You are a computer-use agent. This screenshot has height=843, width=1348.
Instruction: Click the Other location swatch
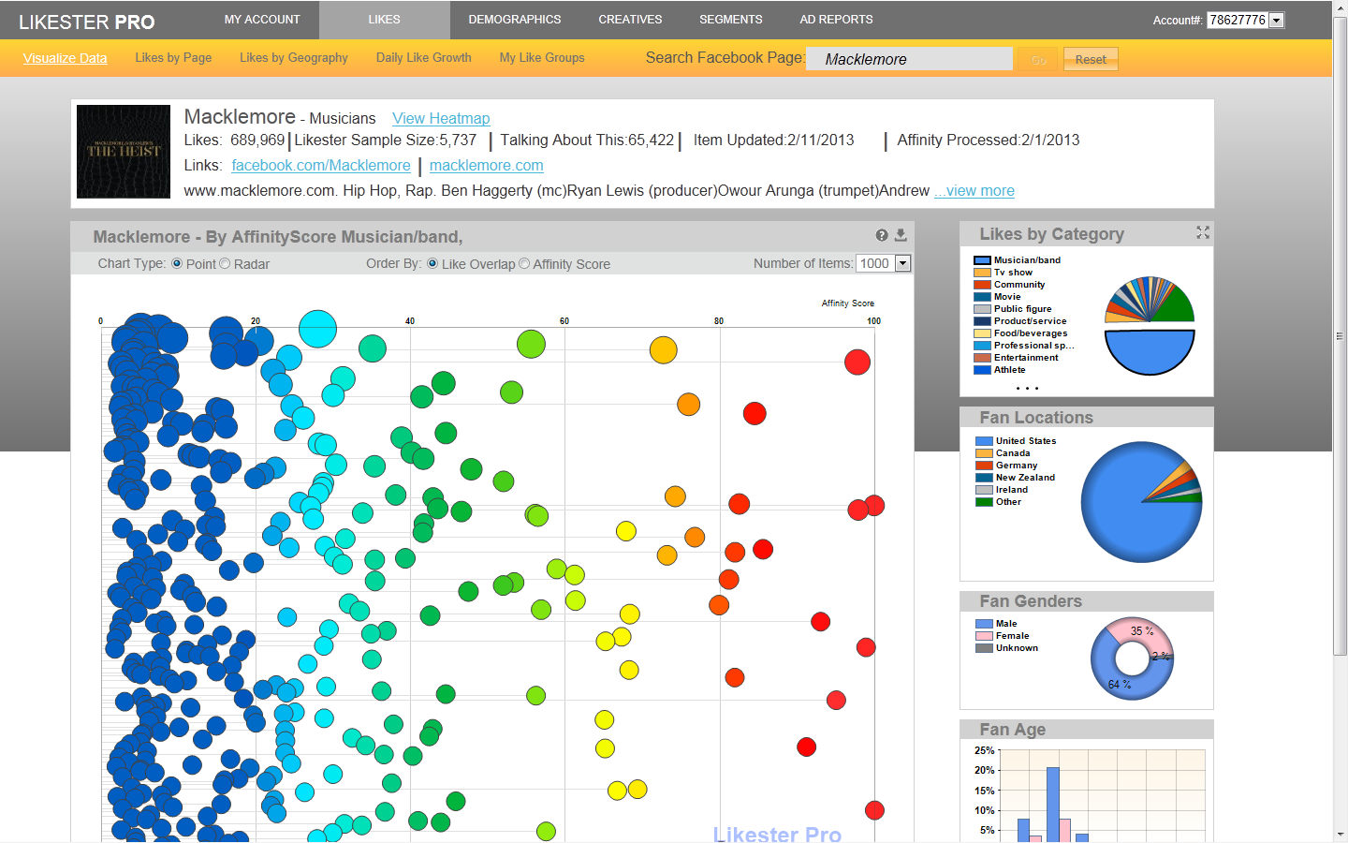(984, 502)
